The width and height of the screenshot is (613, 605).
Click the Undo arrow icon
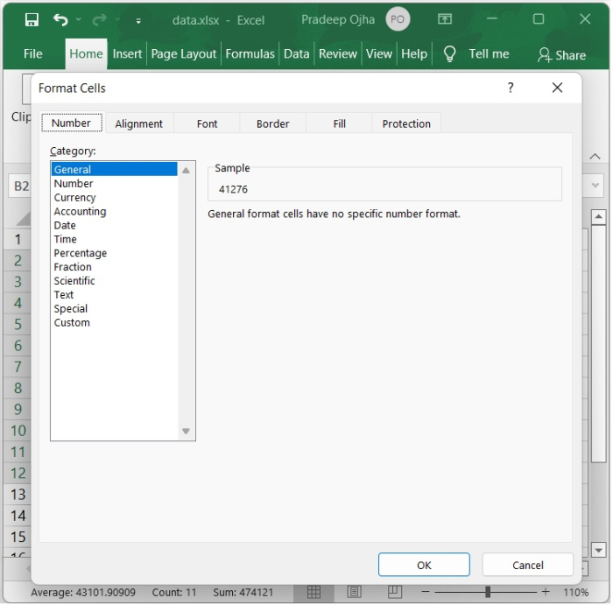click(x=60, y=19)
